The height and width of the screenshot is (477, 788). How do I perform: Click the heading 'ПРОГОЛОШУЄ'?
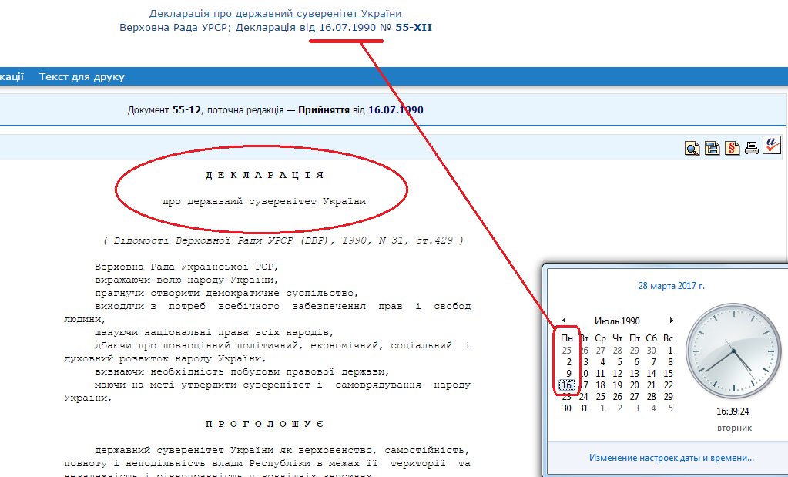tap(265, 425)
